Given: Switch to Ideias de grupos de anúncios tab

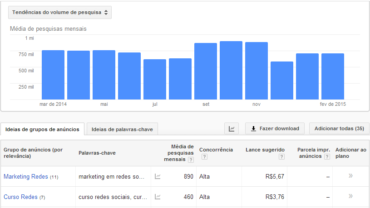Looking at the screenshot, I should pyautogui.click(x=42, y=129).
